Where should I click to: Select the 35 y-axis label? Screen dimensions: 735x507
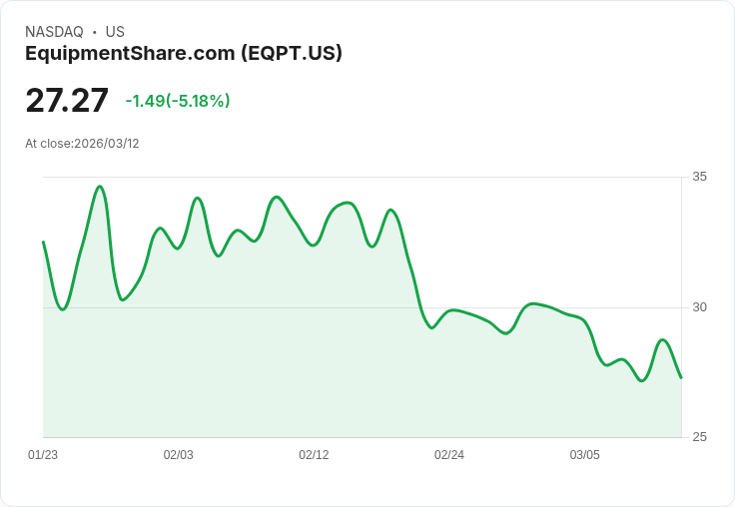pos(699,177)
